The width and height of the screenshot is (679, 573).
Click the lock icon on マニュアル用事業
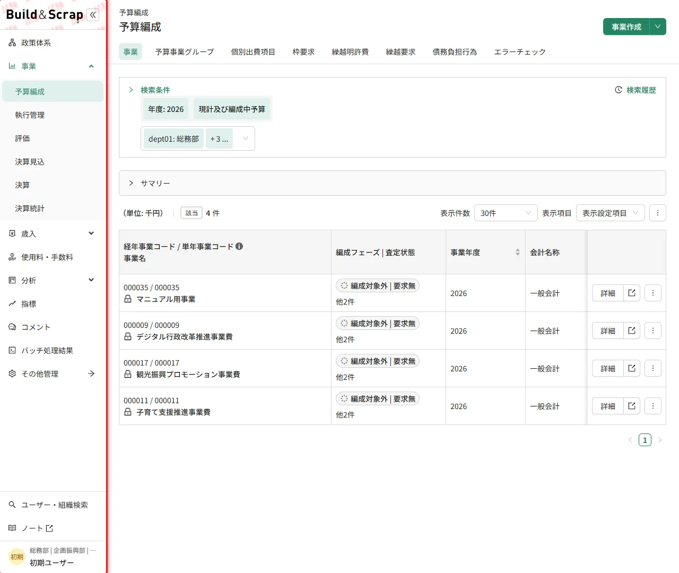pyautogui.click(x=128, y=299)
